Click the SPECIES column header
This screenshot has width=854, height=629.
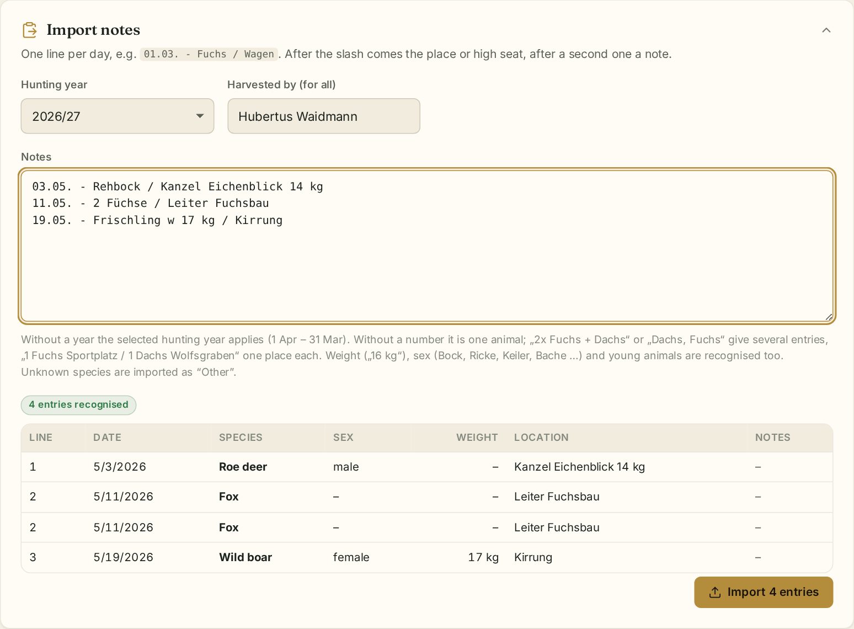pos(241,438)
